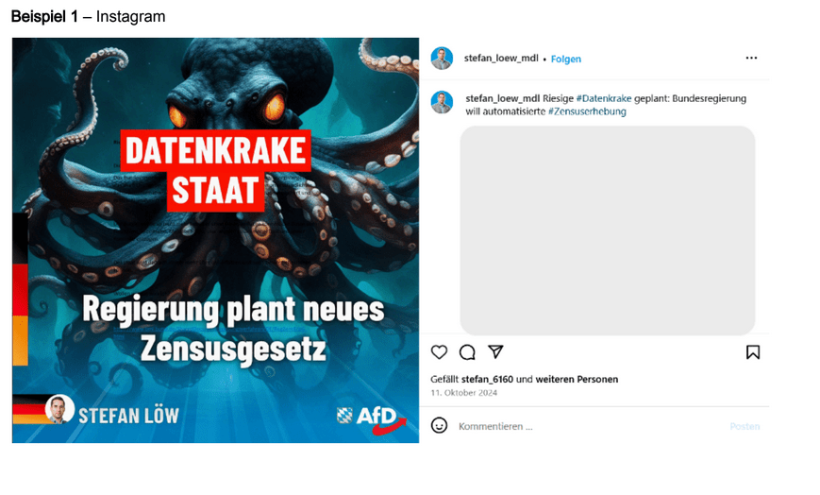Click the Kommentieren comment input field

tap(591, 426)
